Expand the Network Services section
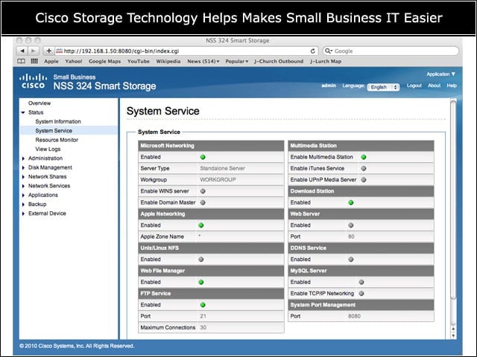Viewport: 477px width, 357px height. click(x=23, y=186)
